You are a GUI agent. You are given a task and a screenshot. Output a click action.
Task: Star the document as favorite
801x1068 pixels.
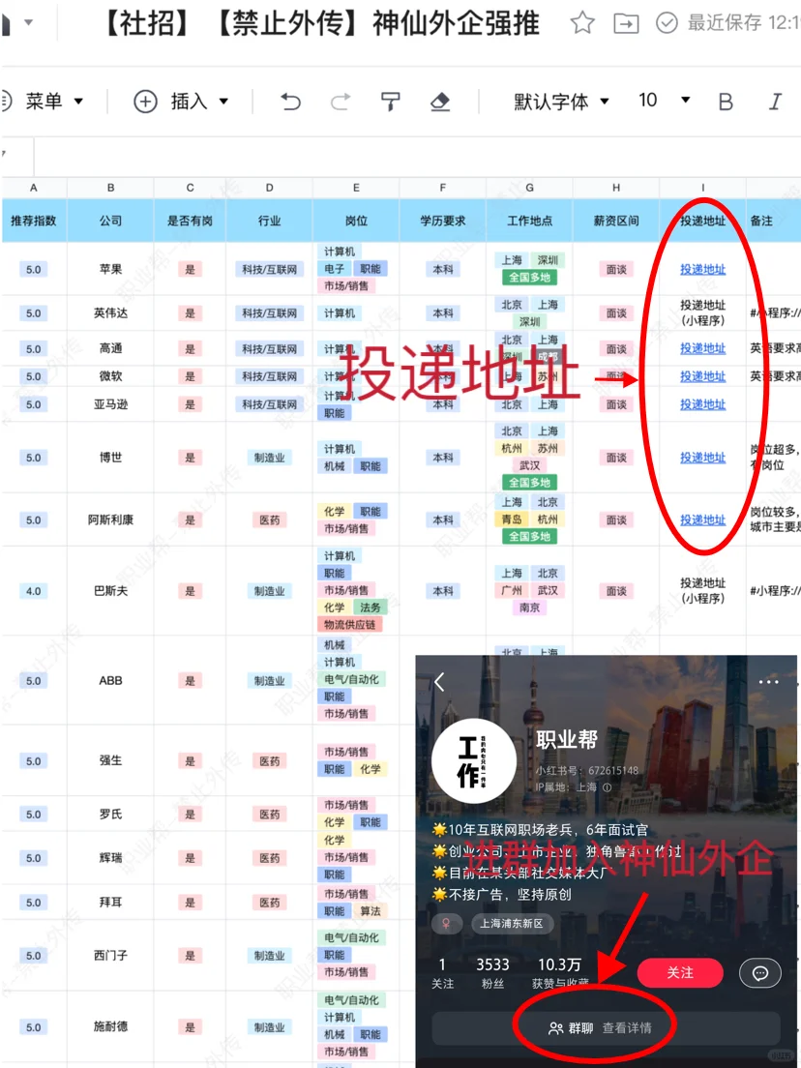click(581, 24)
